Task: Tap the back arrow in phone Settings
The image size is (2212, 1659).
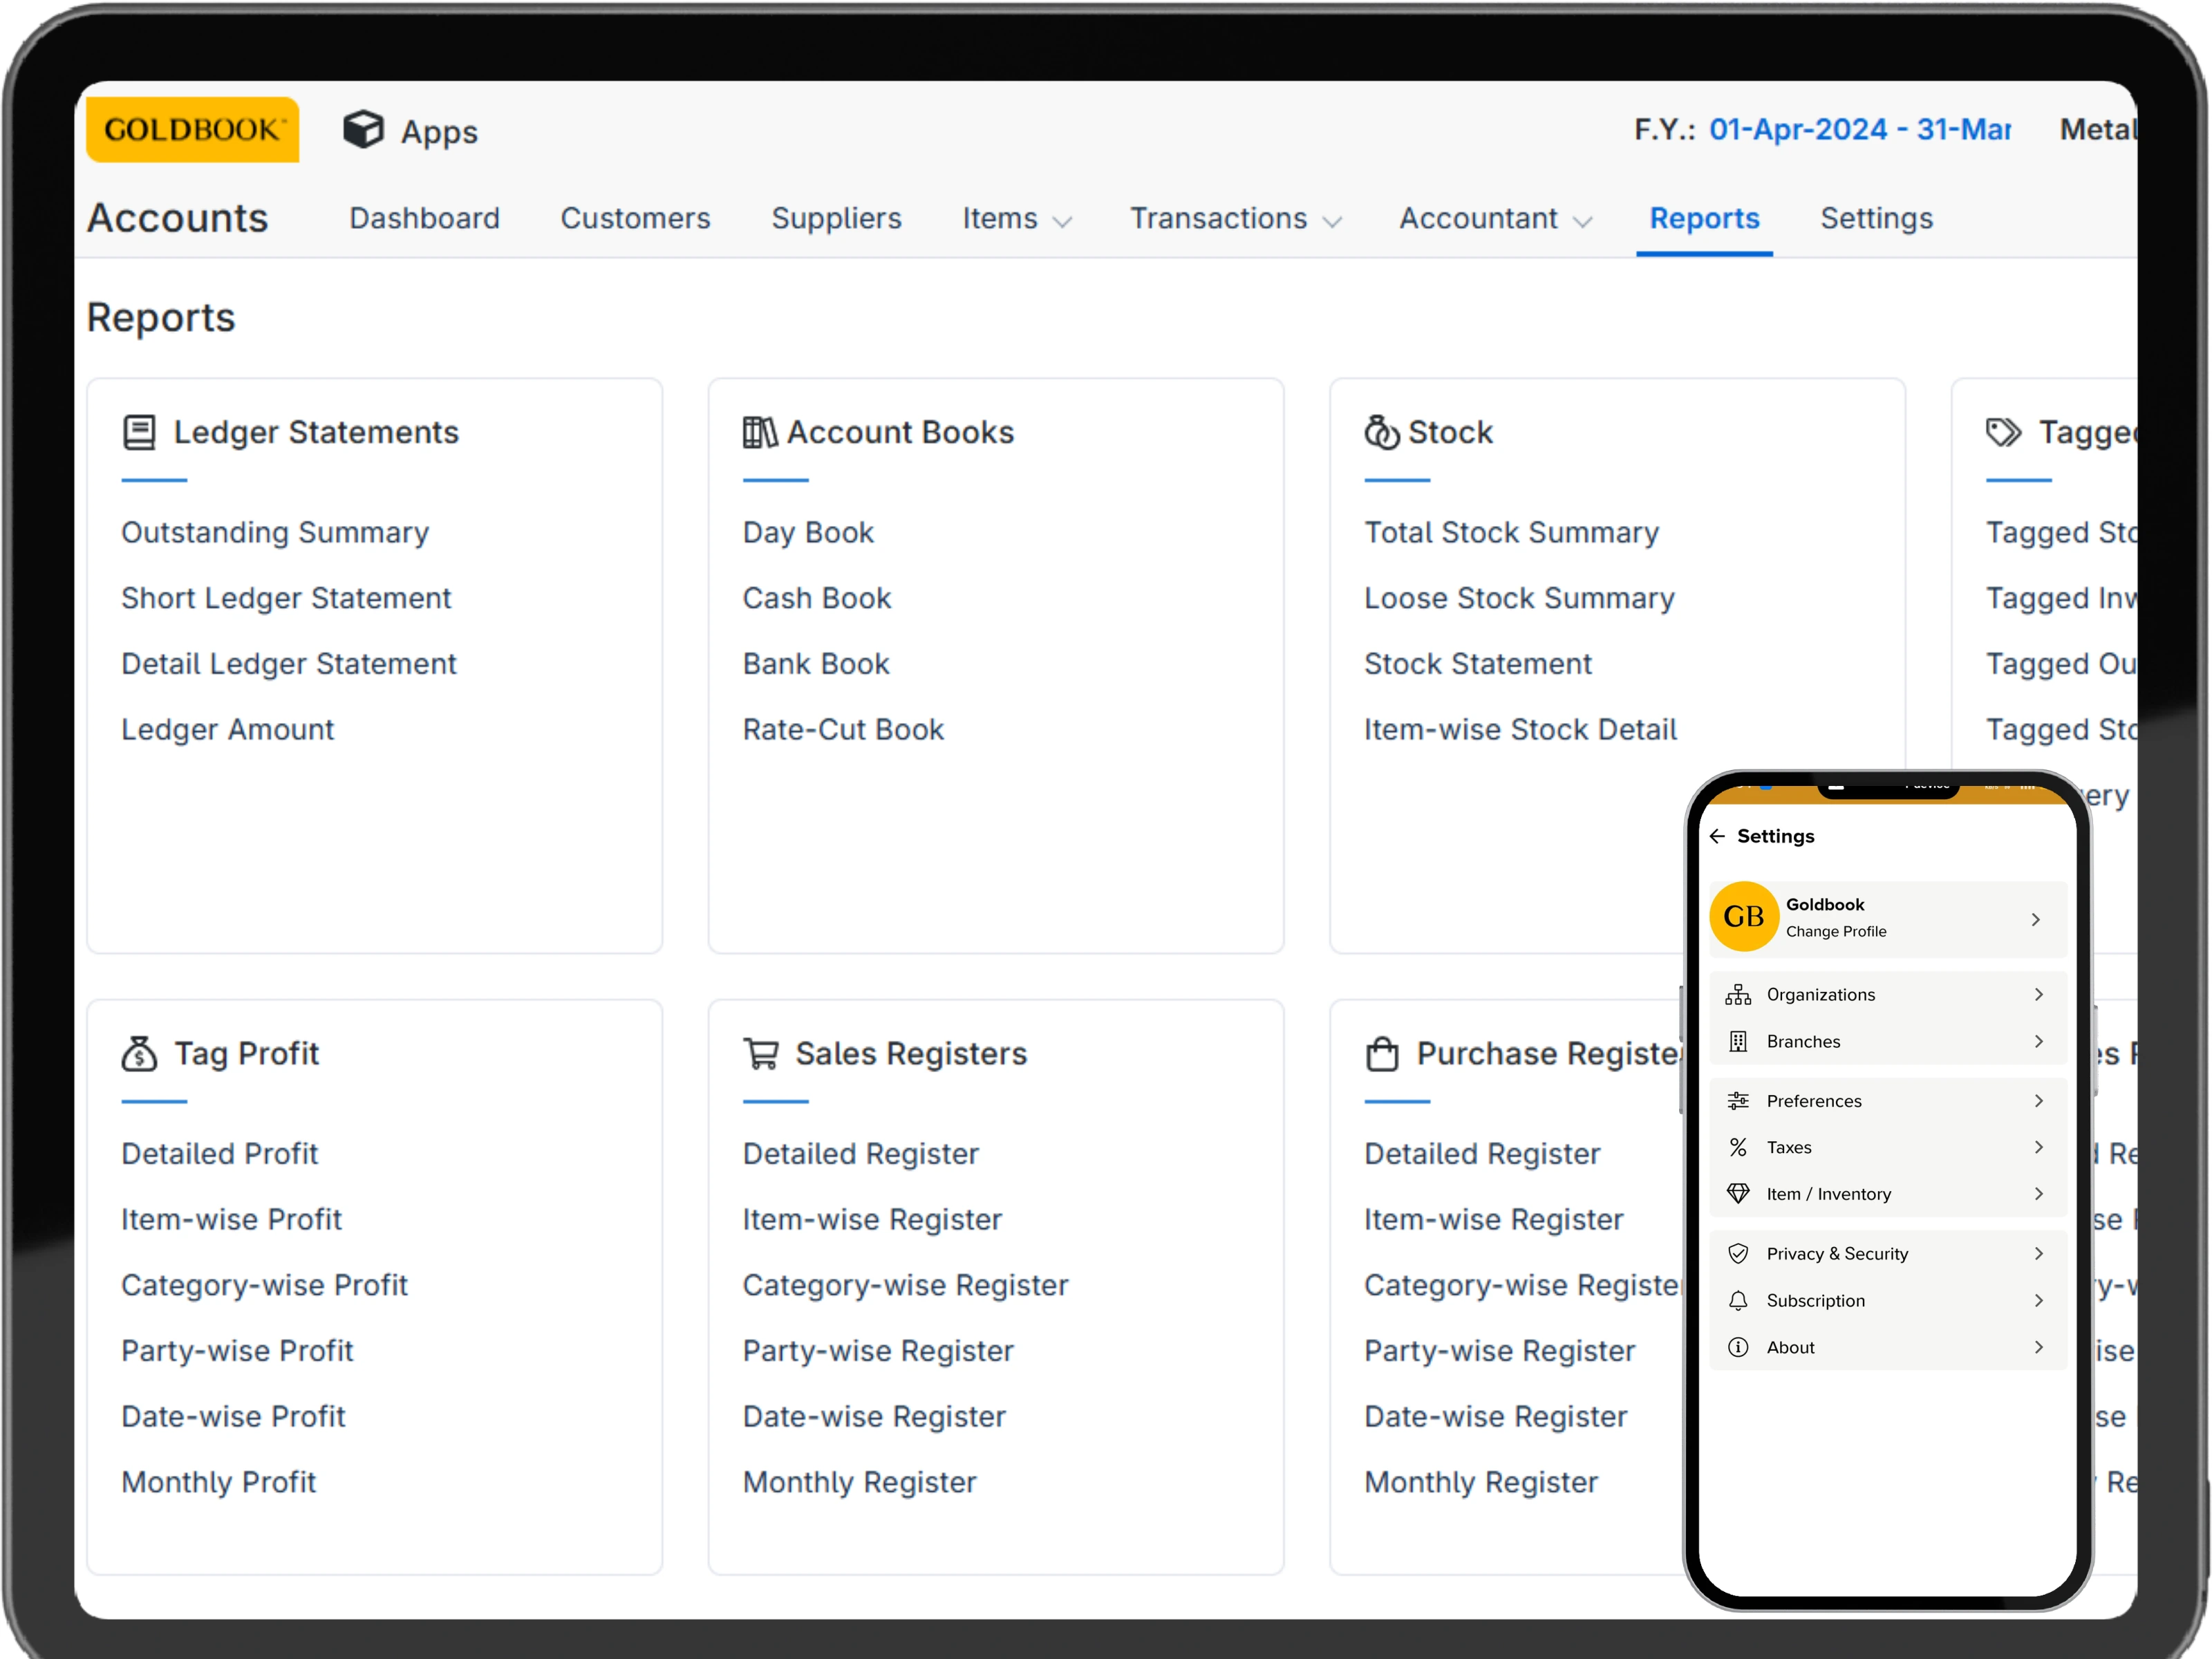Action: point(1717,836)
